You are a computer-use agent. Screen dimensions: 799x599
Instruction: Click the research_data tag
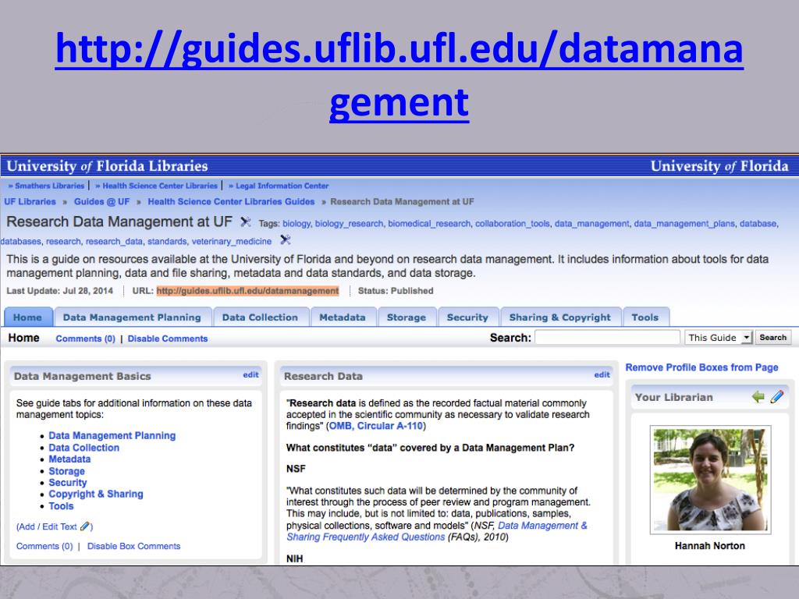tap(114, 241)
